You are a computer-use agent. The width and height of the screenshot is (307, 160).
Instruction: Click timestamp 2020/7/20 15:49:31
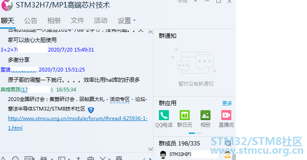tap(71, 50)
